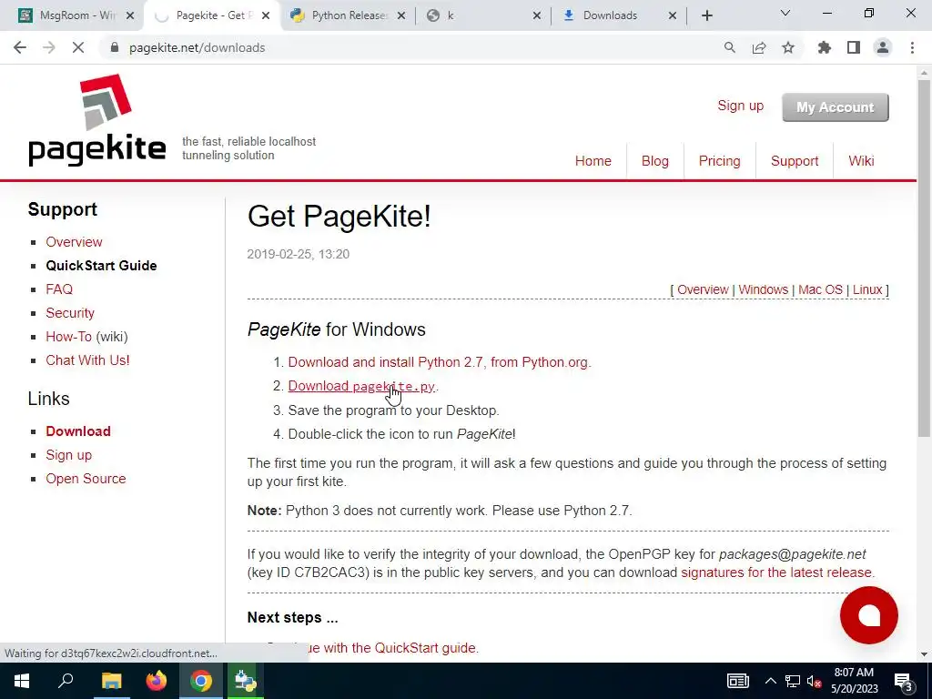Click the Download link under Links

pyautogui.click(x=78, y=431)
